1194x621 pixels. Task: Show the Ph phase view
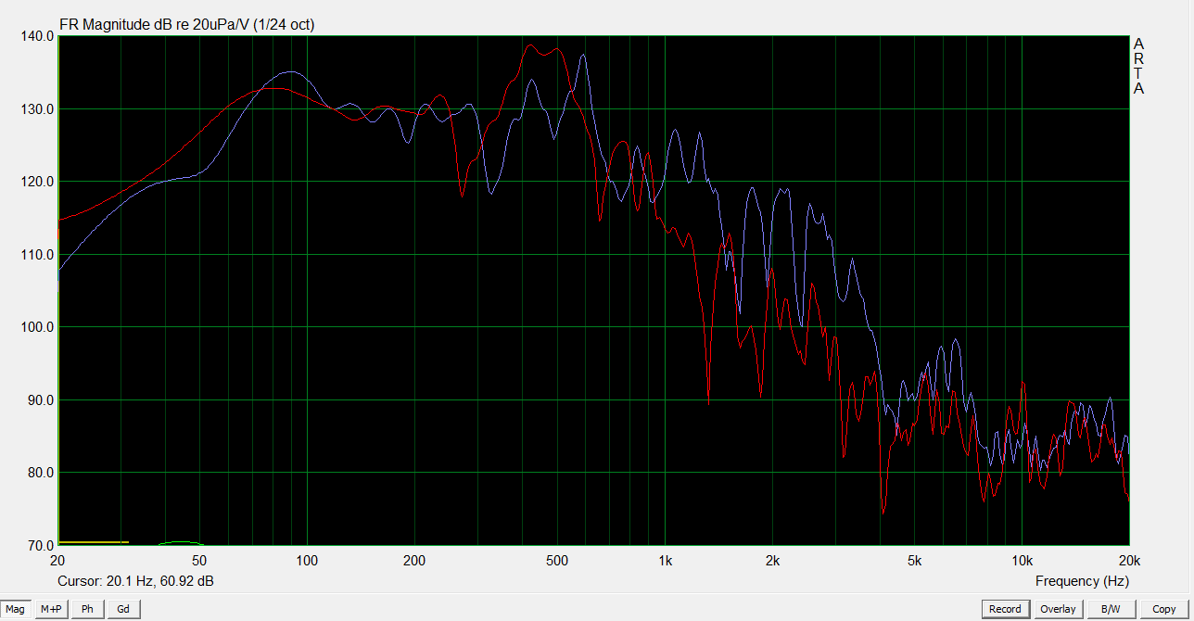pyautogui.click(x=87, y=609)
